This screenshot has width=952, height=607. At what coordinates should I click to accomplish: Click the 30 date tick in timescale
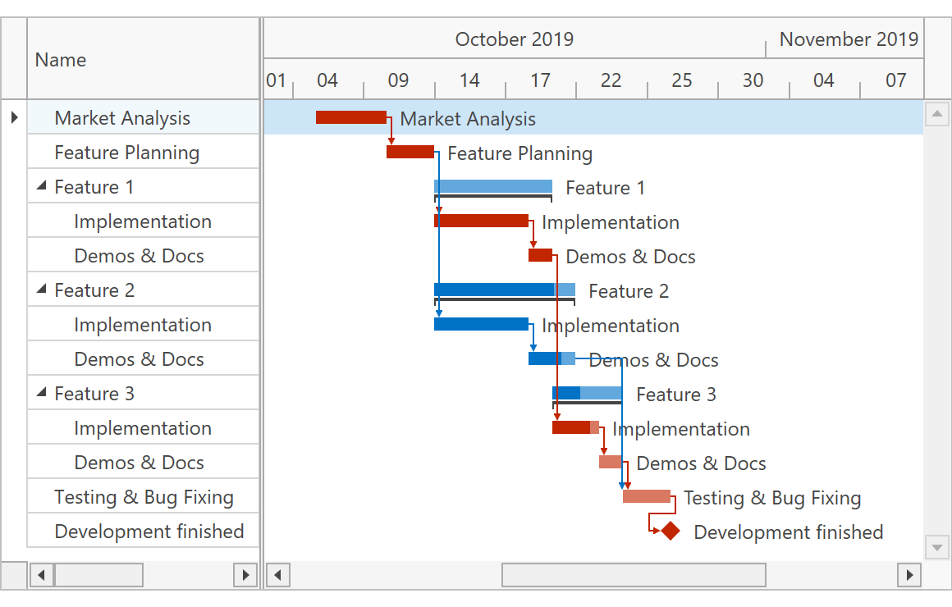point(753,80)
